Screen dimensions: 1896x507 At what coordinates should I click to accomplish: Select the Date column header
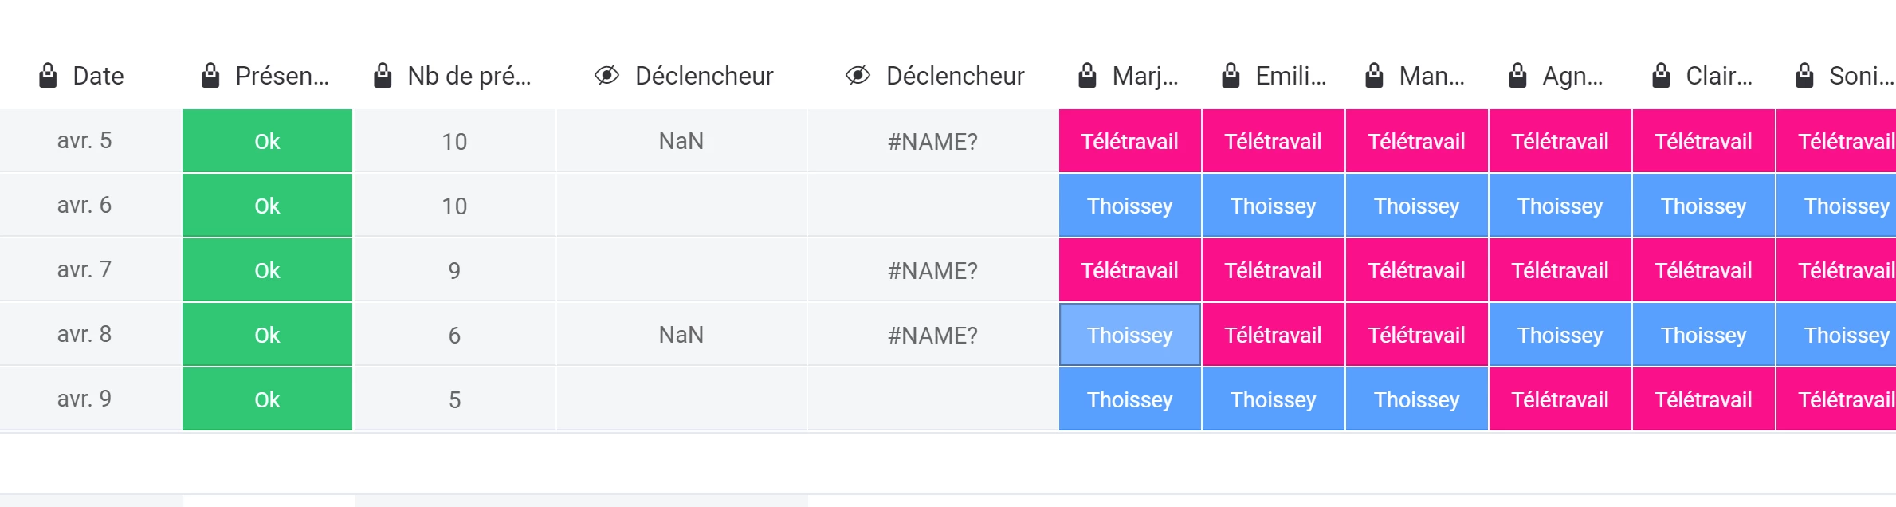pyautogui.click(x=98, y=76)
